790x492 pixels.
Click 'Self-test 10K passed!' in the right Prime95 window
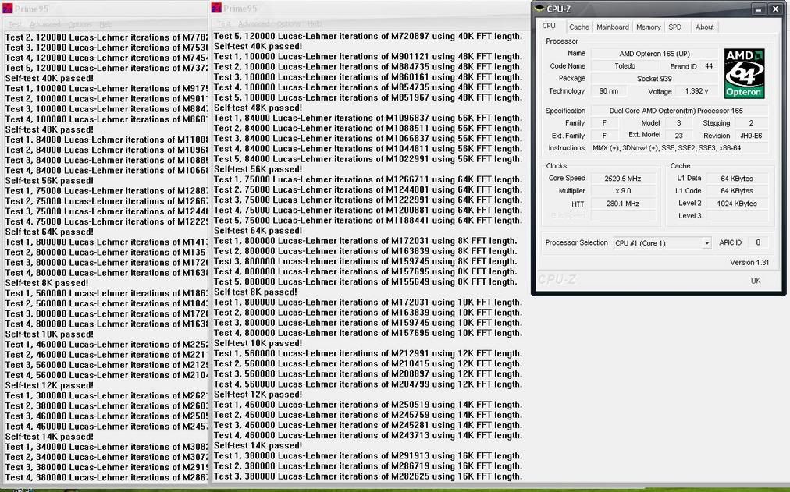258,343
